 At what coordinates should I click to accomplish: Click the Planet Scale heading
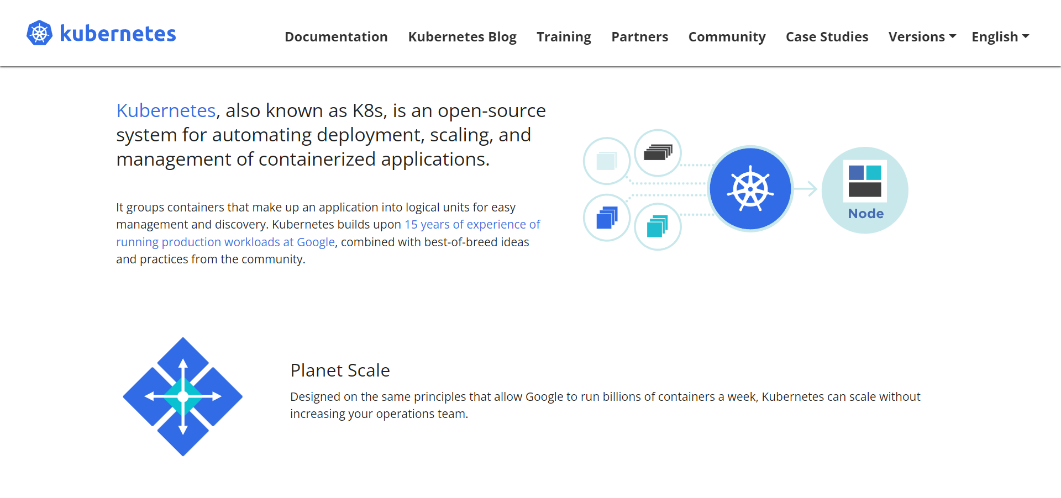point(340,370)
